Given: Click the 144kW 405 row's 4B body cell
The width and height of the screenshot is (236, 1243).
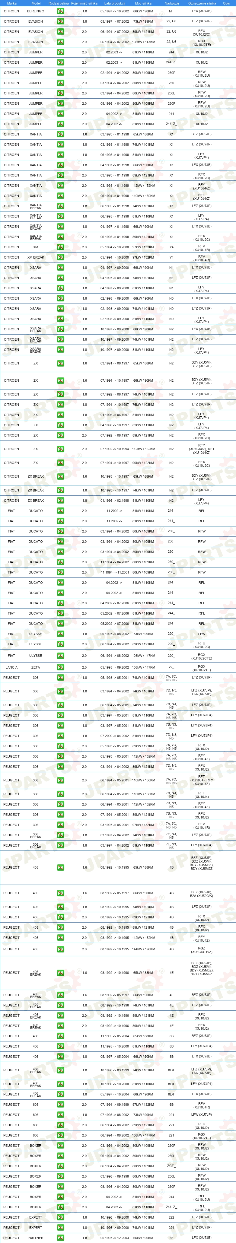Looking at the screenshot, I should (171, 949).
